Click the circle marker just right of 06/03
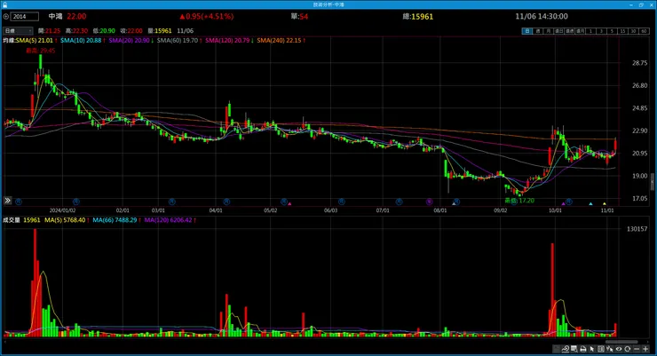This screenshot has width=657, height=356. (x=342, y=202)
